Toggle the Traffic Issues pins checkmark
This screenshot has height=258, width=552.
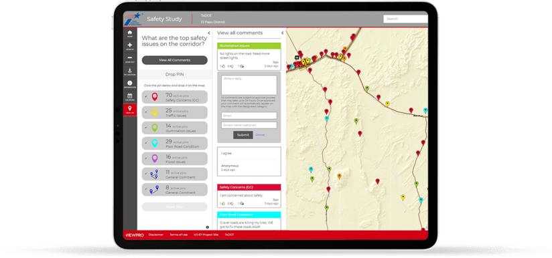coord(146,112)
